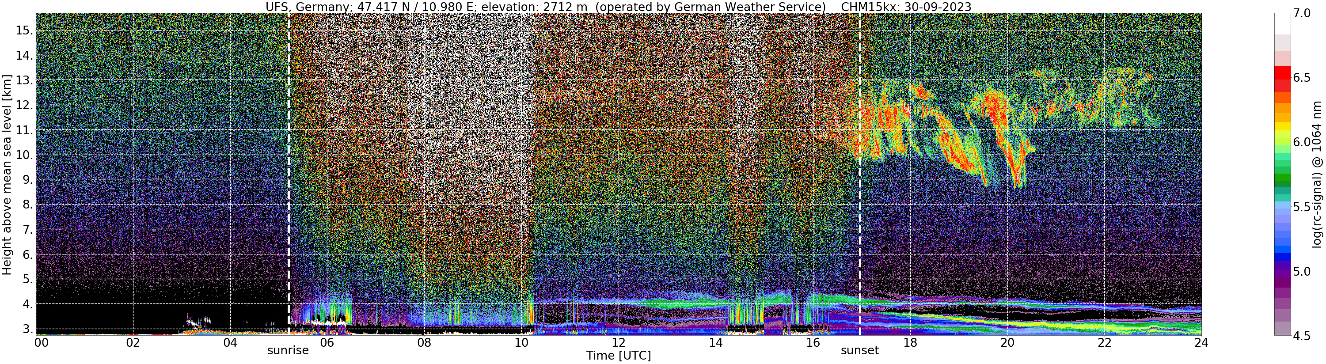Click the 'Height above mean sea level [km]' axis label

tap(7, 175)
